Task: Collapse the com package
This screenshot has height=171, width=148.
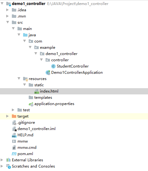Action: pyautogui.click(x=24, y=41)
